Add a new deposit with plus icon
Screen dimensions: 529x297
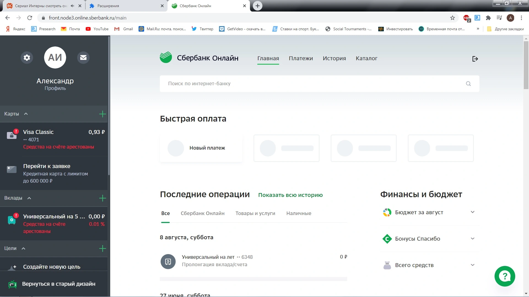click(x=102, y=198)
